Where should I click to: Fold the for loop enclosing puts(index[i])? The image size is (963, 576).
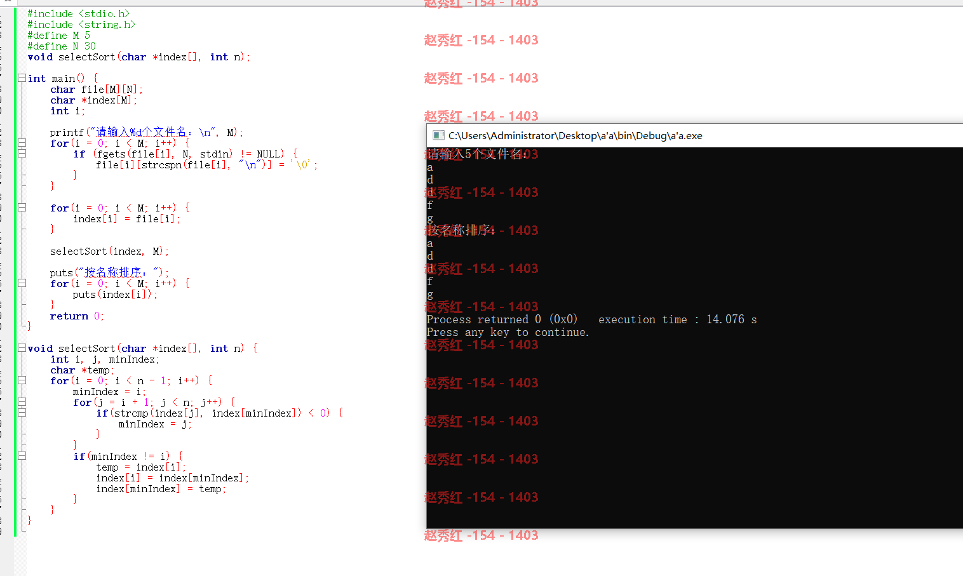tap(22, 283)
